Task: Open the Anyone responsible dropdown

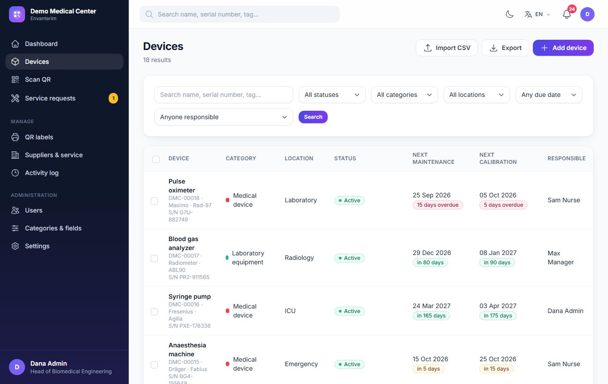Action: coord(224,117)
